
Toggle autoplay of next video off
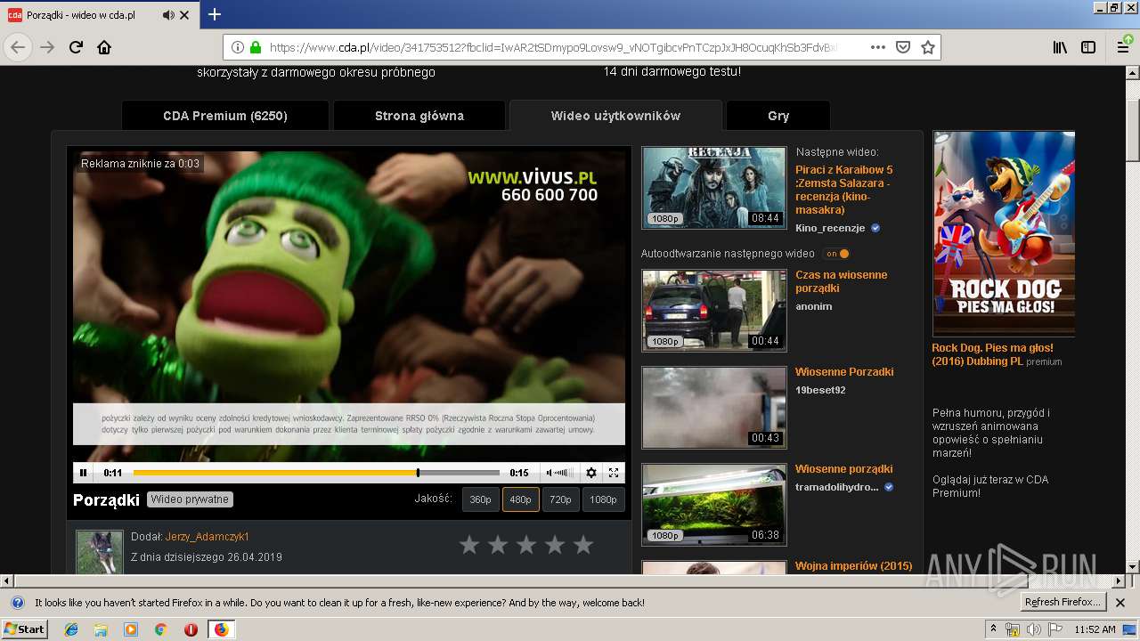(x=836, y=254)
